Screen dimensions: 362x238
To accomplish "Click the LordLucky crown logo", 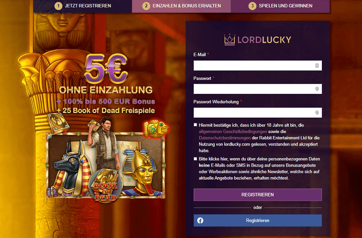I will point(230,40).
